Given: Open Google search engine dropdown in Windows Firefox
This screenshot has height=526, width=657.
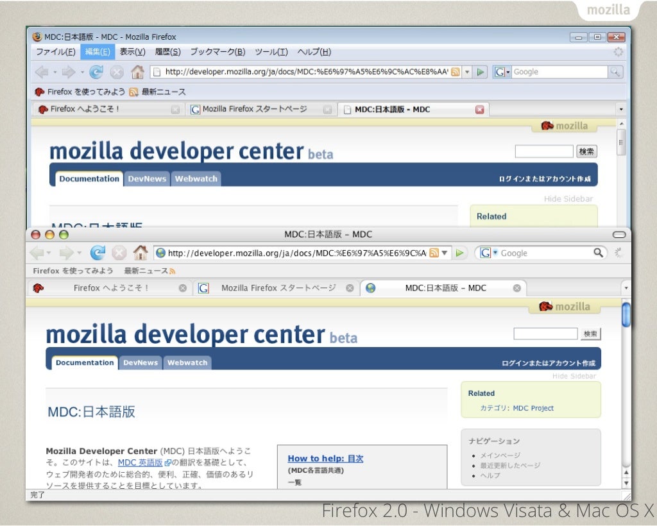Looking at the screenshot, I should (508, 72).
